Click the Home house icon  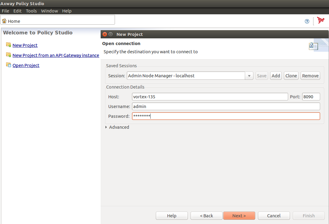[x=4, y=21]
